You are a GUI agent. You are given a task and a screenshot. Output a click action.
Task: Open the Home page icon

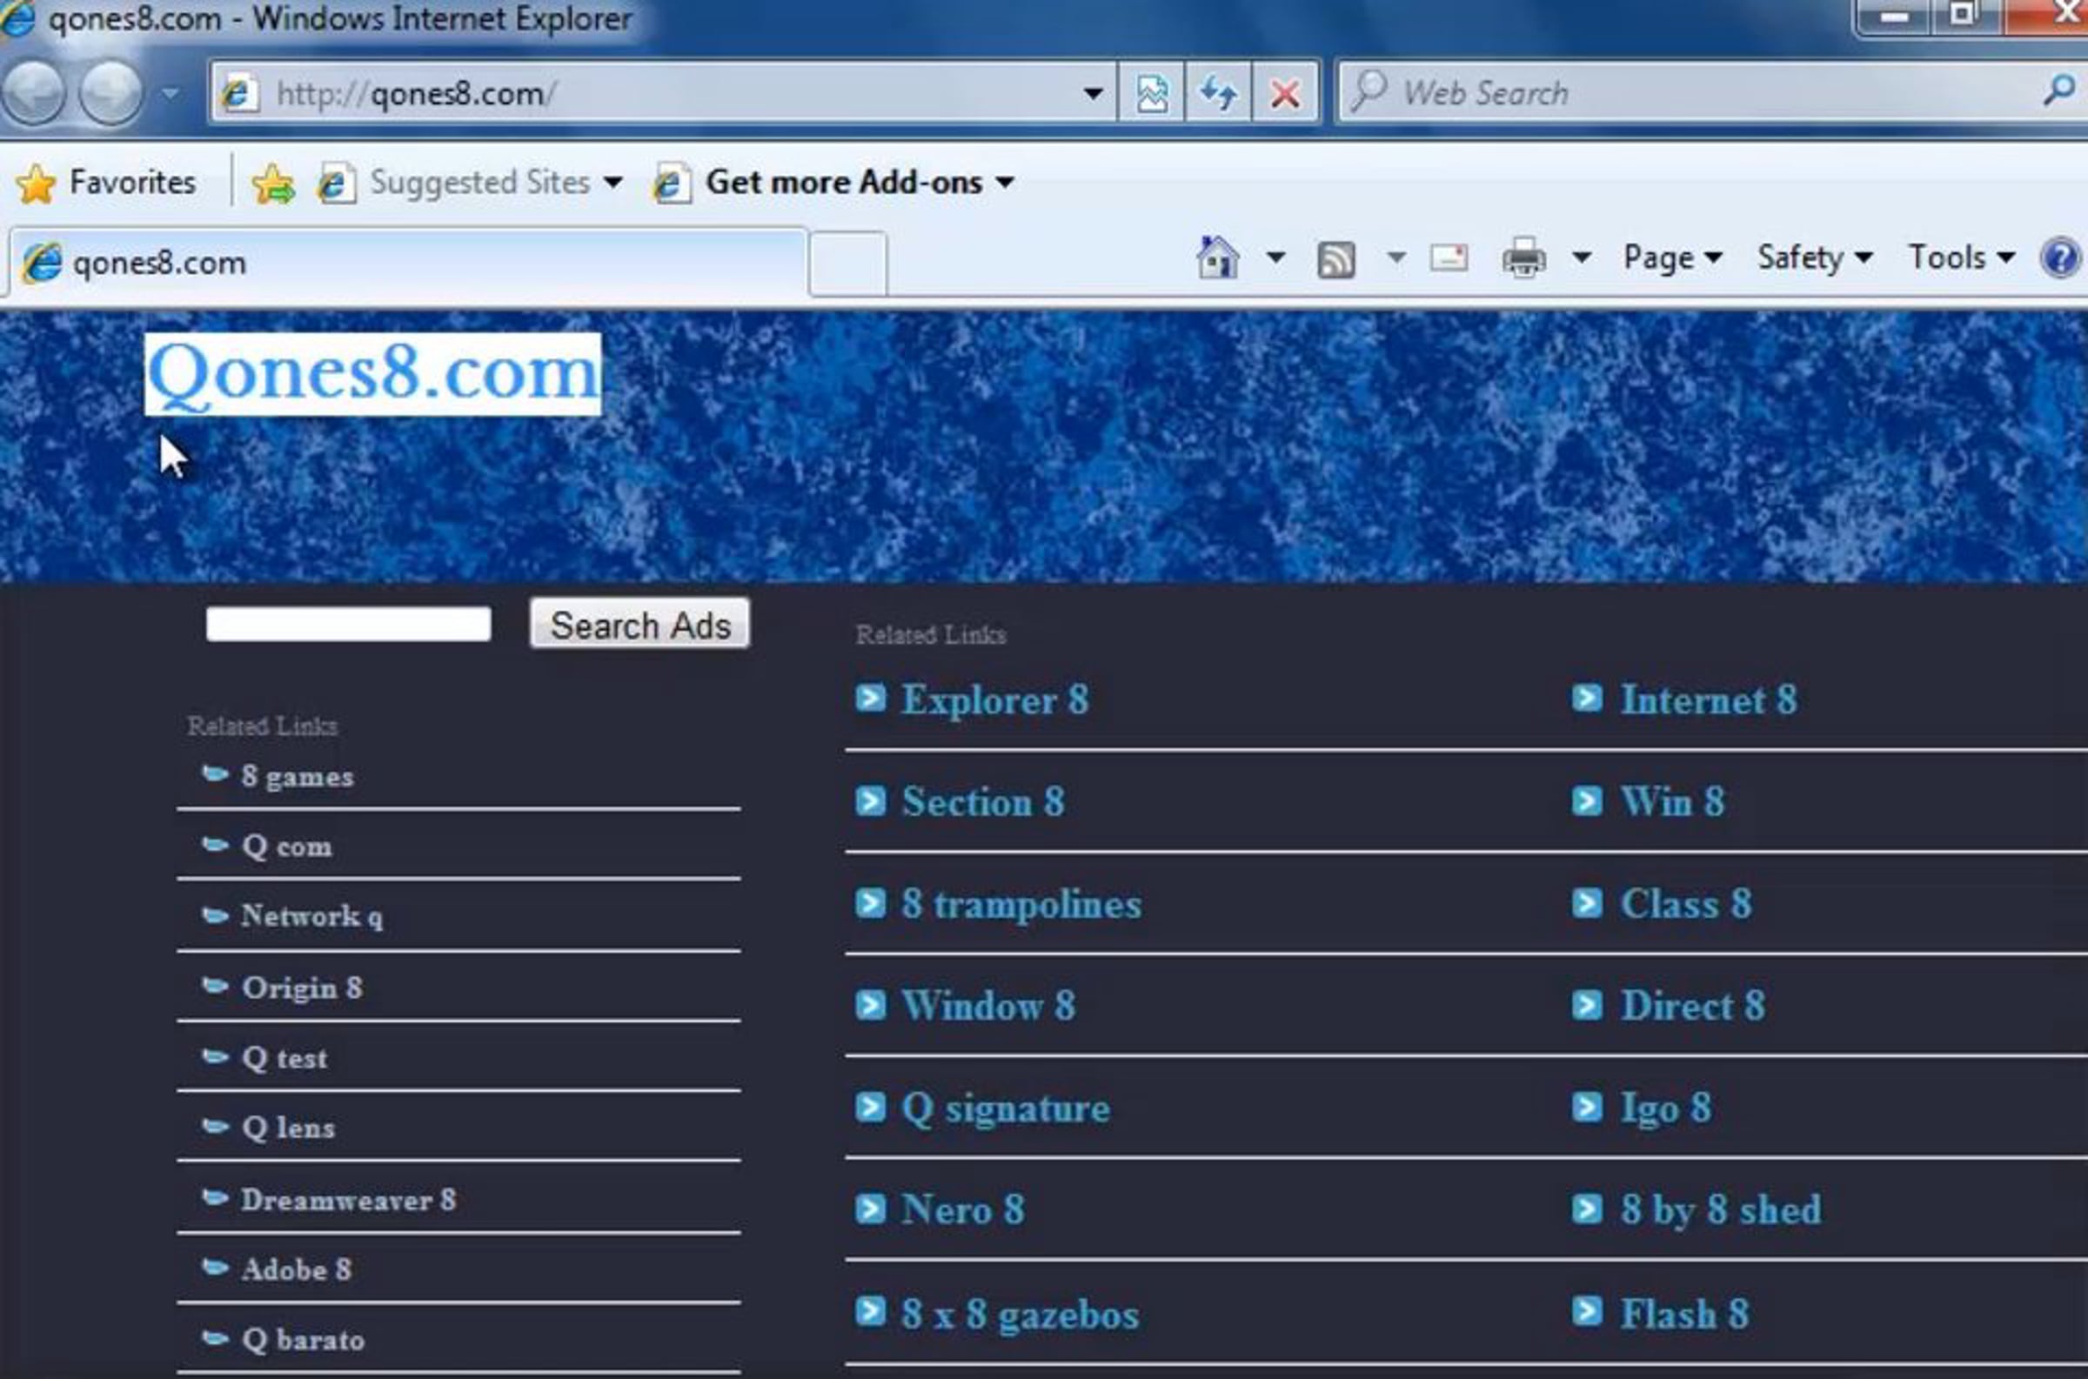(1218, 258)
